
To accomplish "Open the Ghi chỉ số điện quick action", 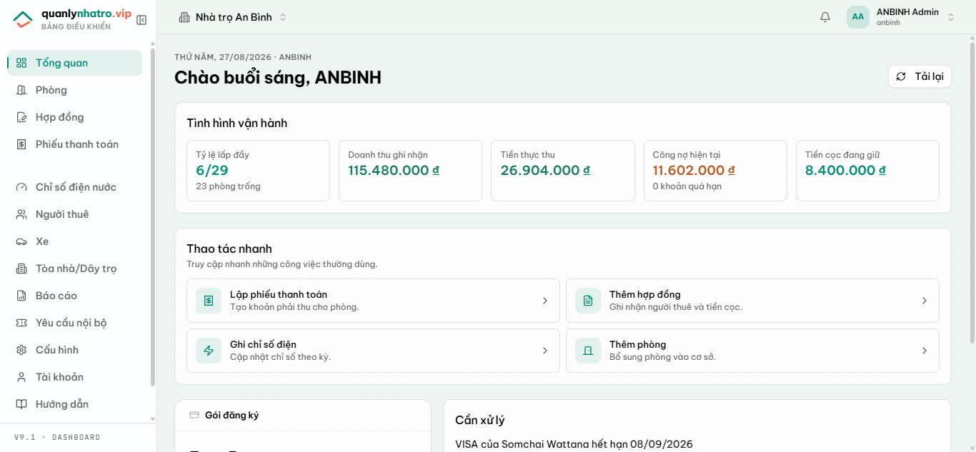I will [373, 351].
